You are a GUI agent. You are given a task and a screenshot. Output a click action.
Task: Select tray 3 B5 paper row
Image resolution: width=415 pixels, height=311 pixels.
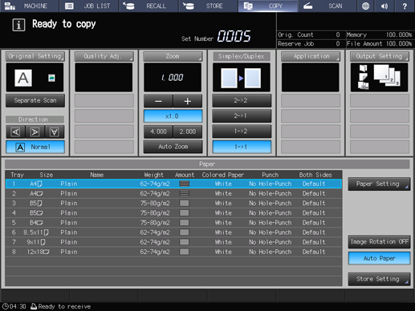(x=173, y=204)
